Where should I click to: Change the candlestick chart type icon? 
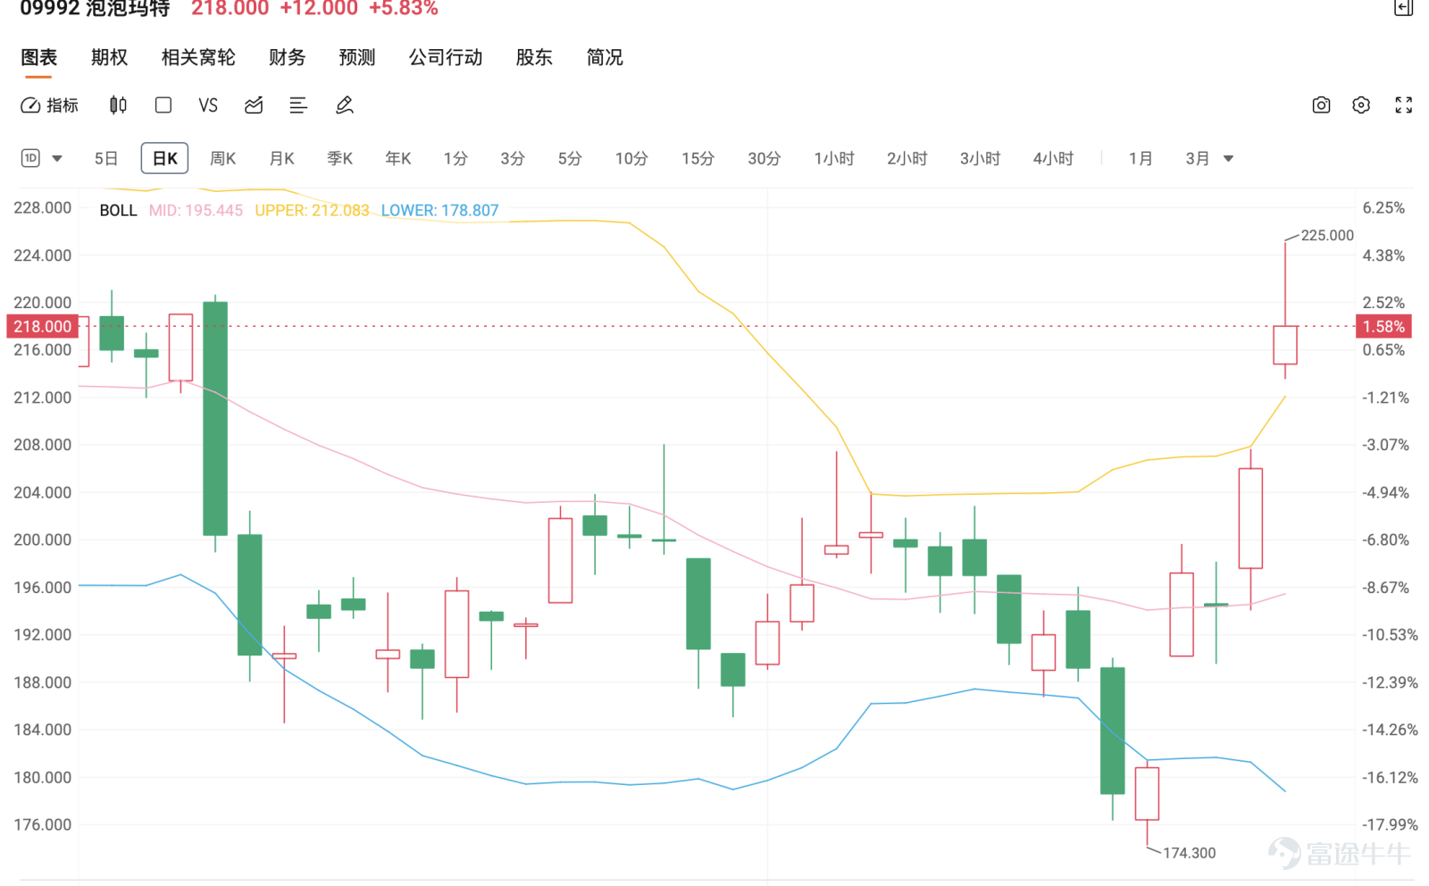118,105
